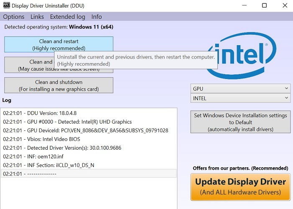293x209 pixels.
Task: Click Clean and restart button
Action: coord(59,44)
